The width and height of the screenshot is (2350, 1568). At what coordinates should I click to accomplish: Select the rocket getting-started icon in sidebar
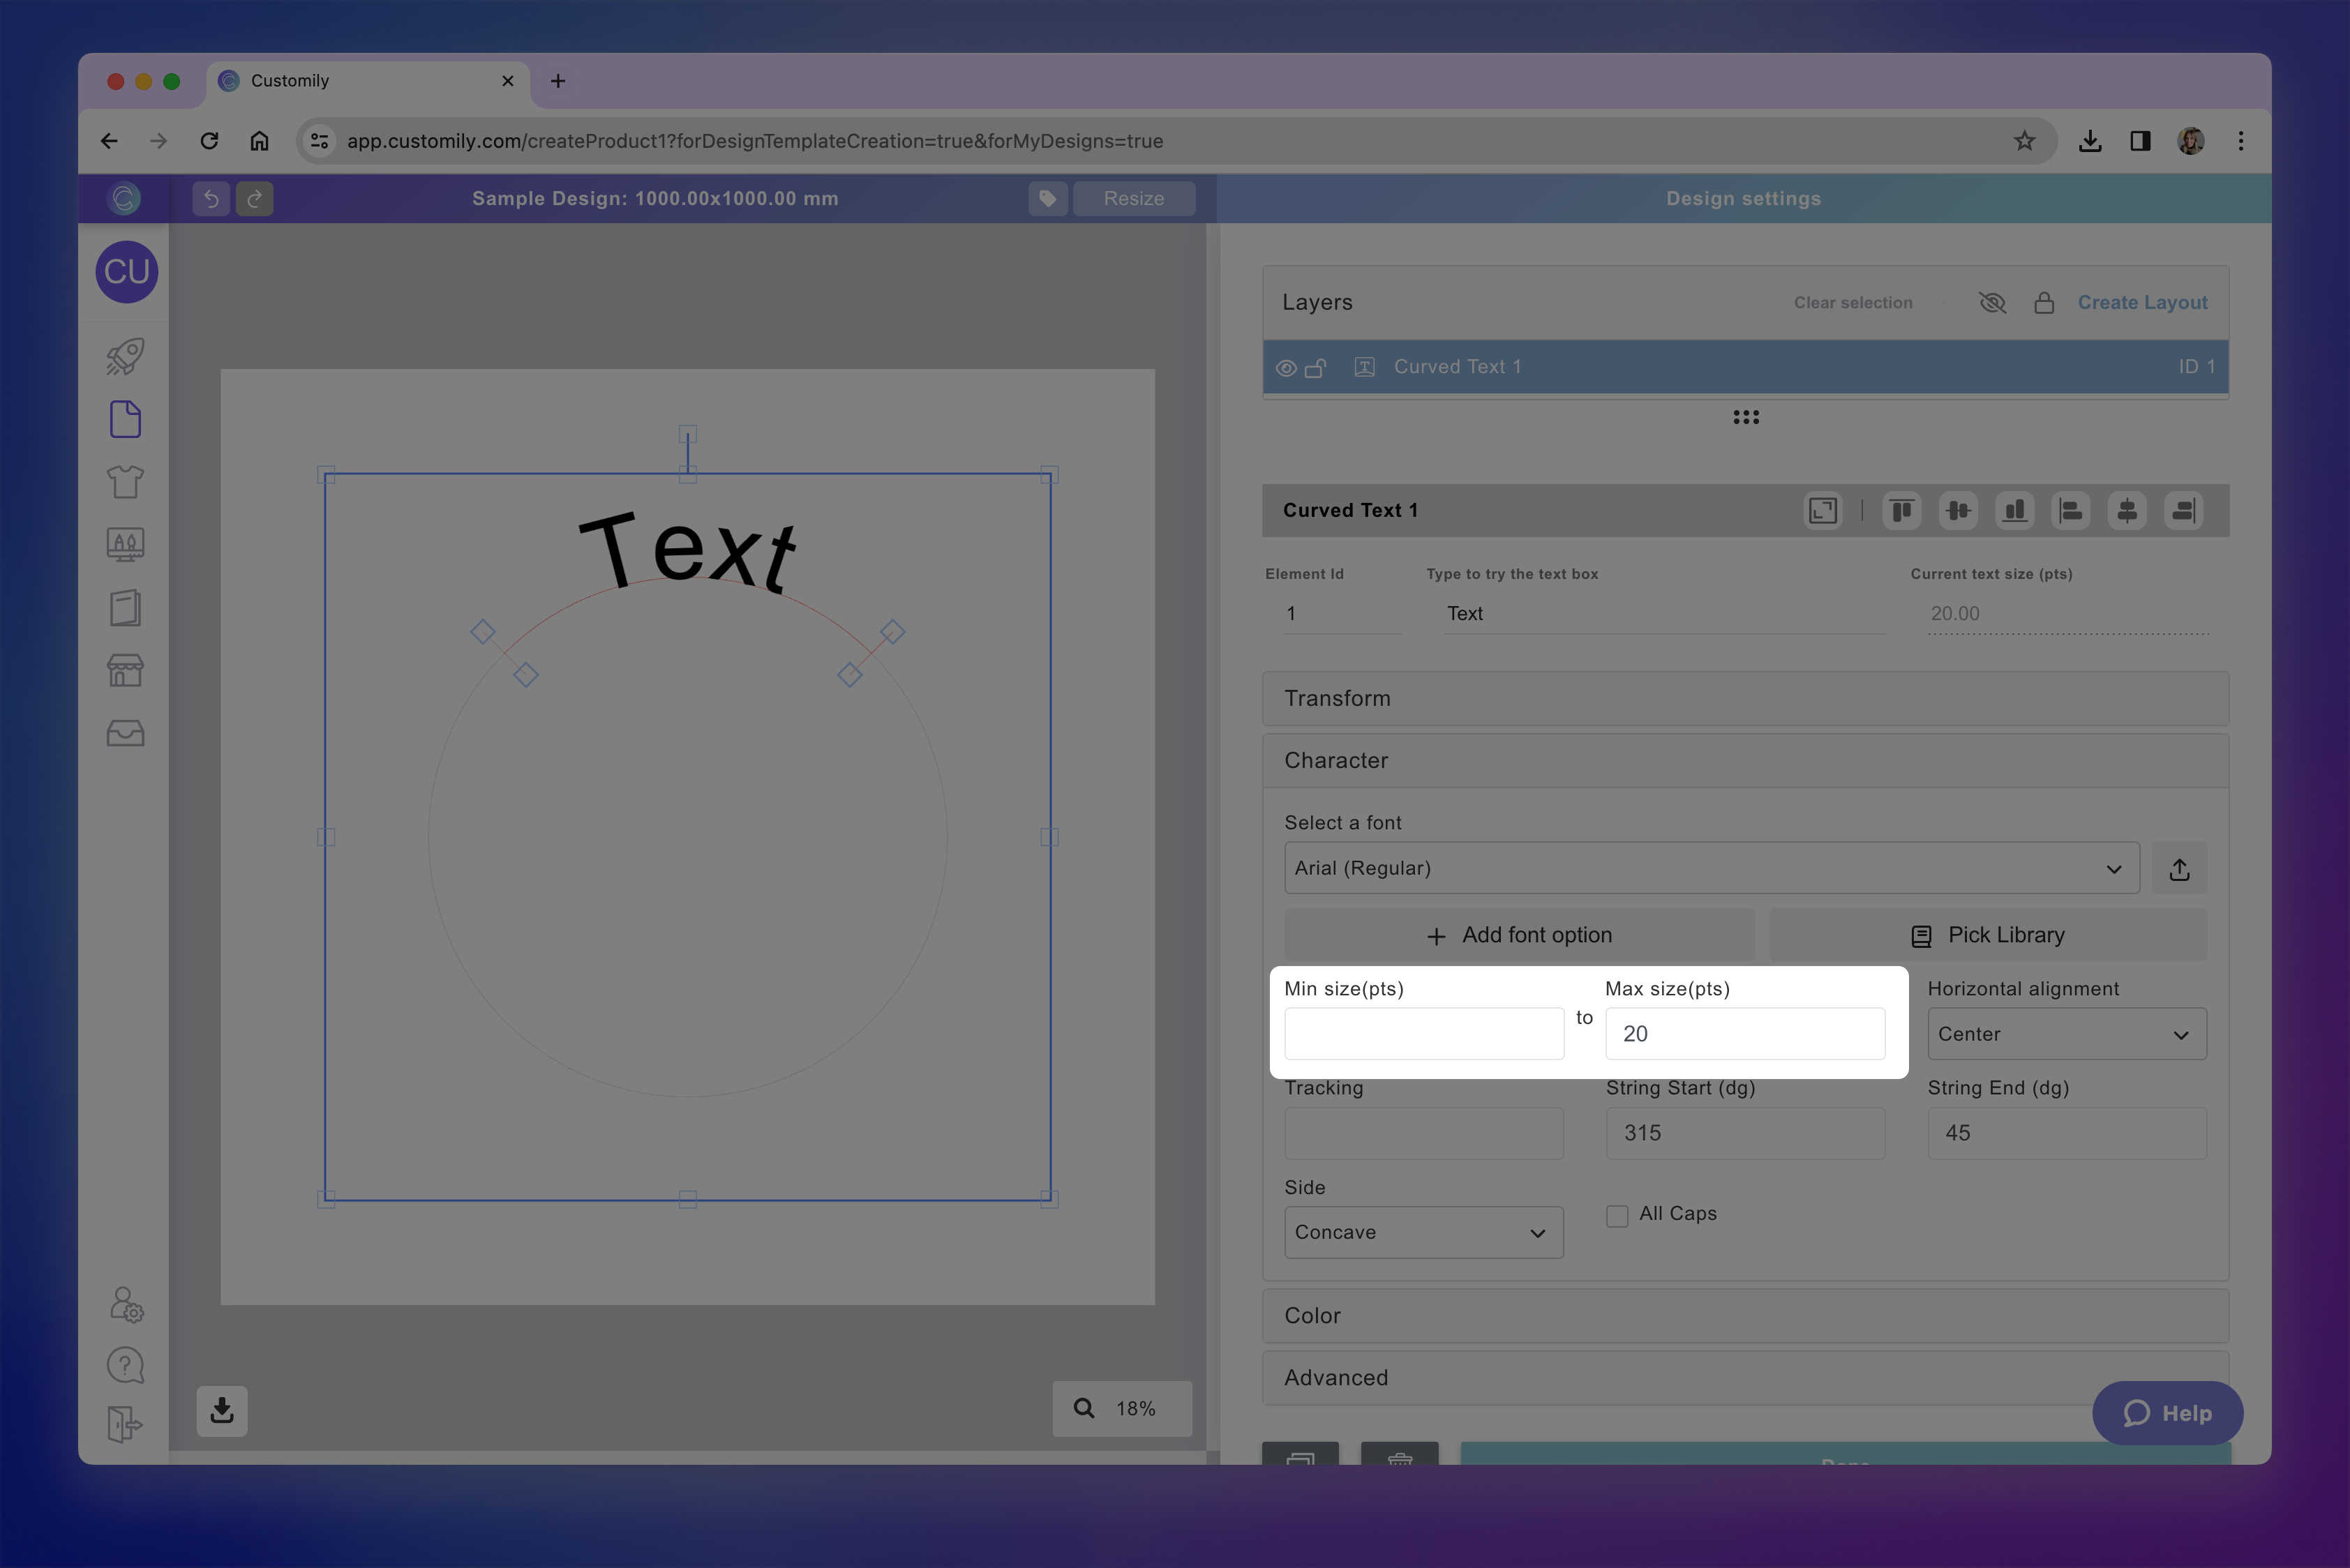[124, 356]
